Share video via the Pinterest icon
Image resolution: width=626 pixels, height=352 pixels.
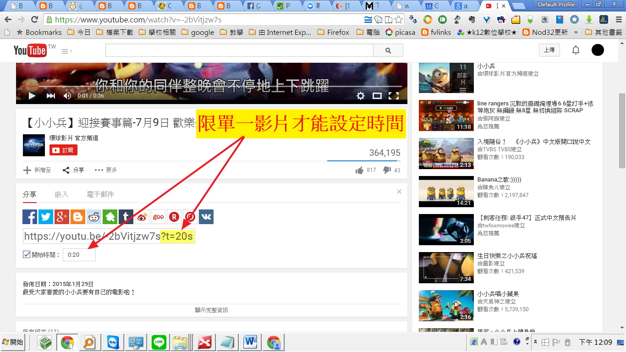tap(190, 217)
